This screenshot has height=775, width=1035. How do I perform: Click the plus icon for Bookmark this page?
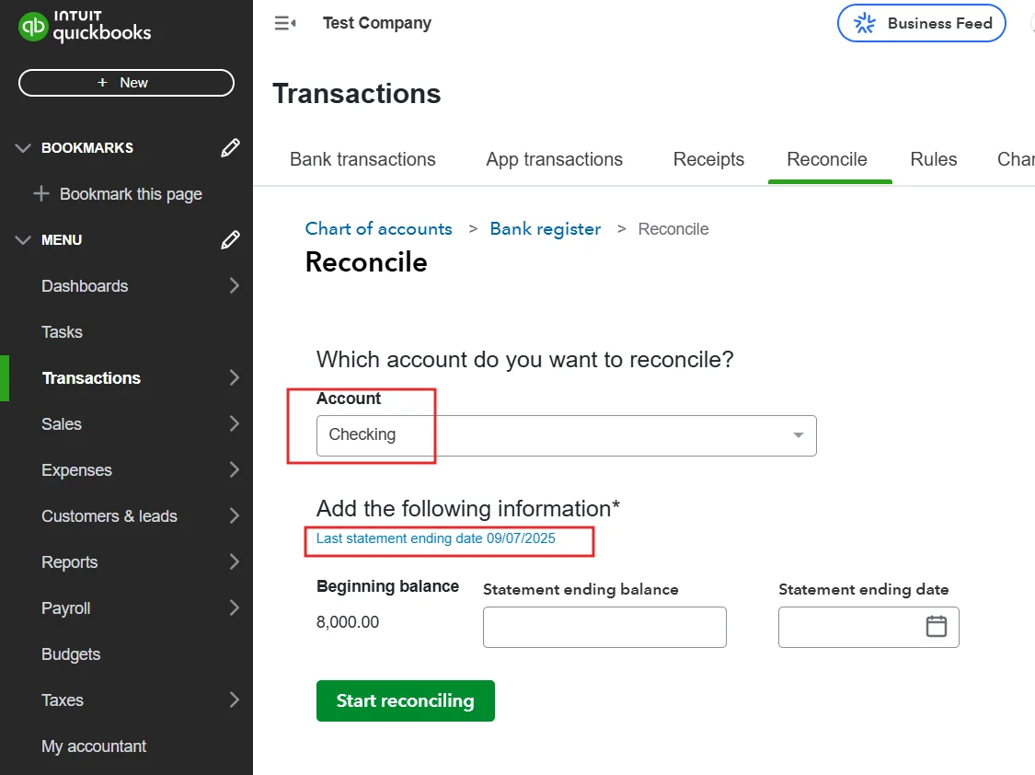pyautogui.click(x=41, y=194)
